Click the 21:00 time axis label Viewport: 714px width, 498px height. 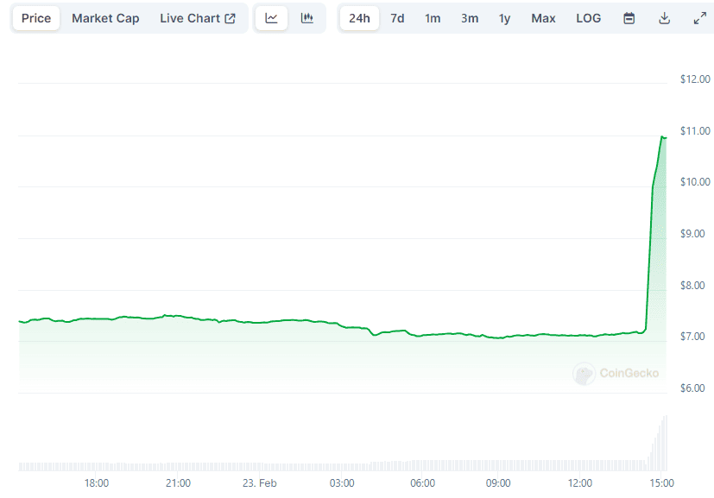[178, 483]
